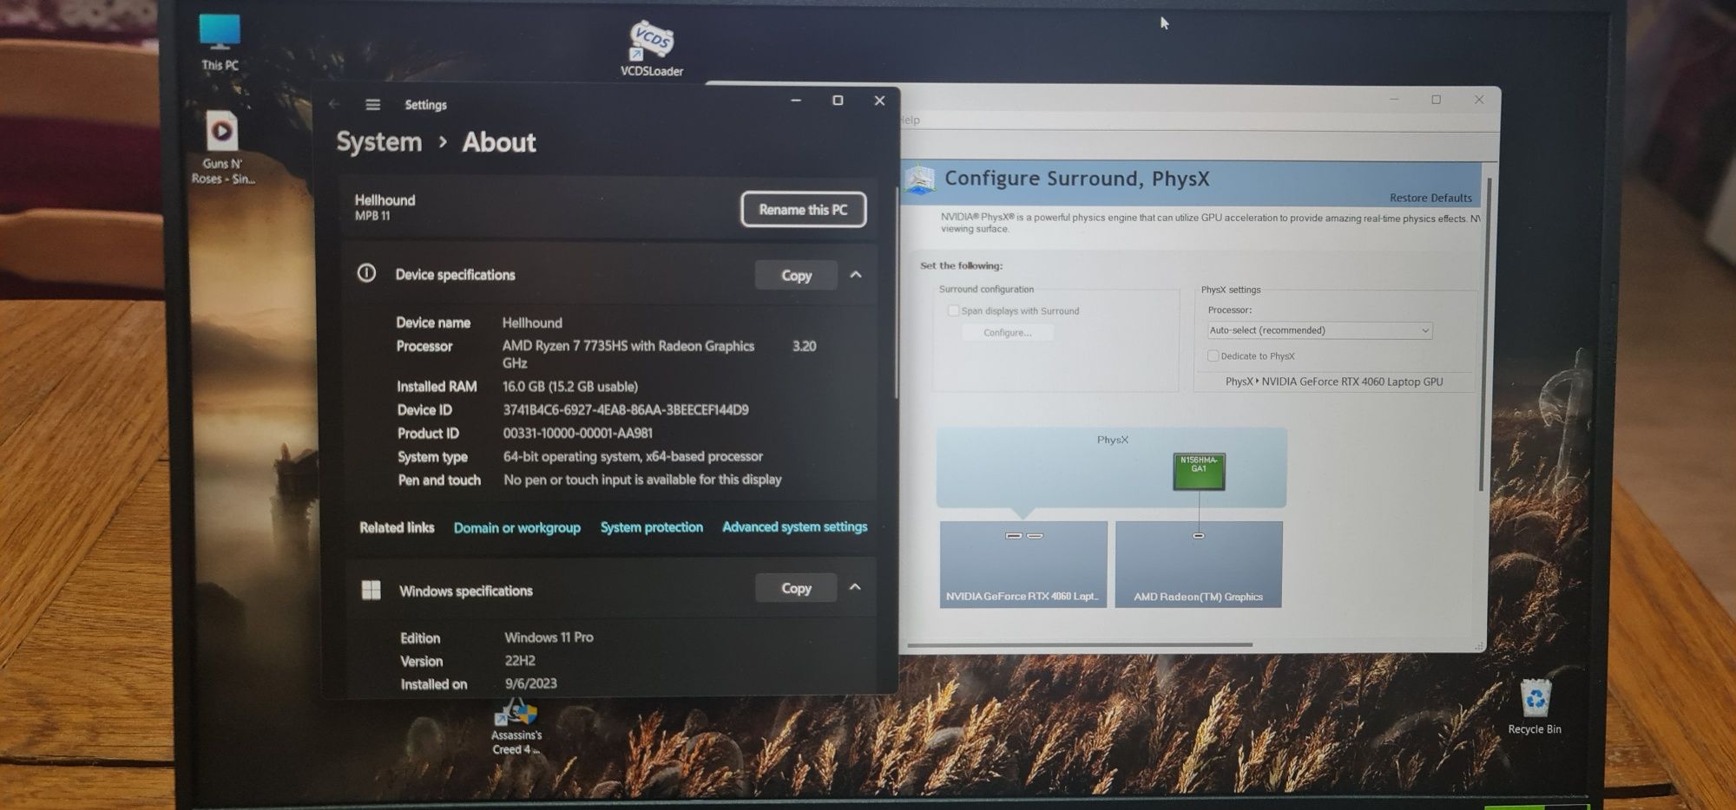Copy the Device specifications

click(796, 275)
